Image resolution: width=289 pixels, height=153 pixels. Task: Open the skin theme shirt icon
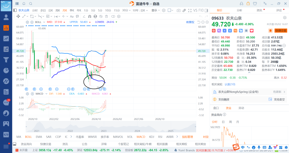(255, 3)
